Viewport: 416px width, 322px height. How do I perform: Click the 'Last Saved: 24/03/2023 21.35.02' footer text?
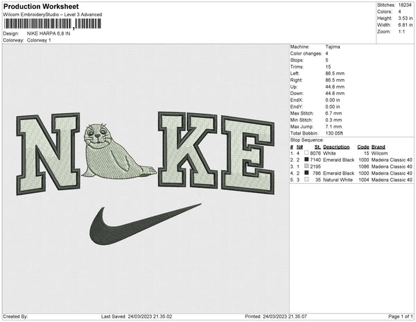click(x=137, y=316)
